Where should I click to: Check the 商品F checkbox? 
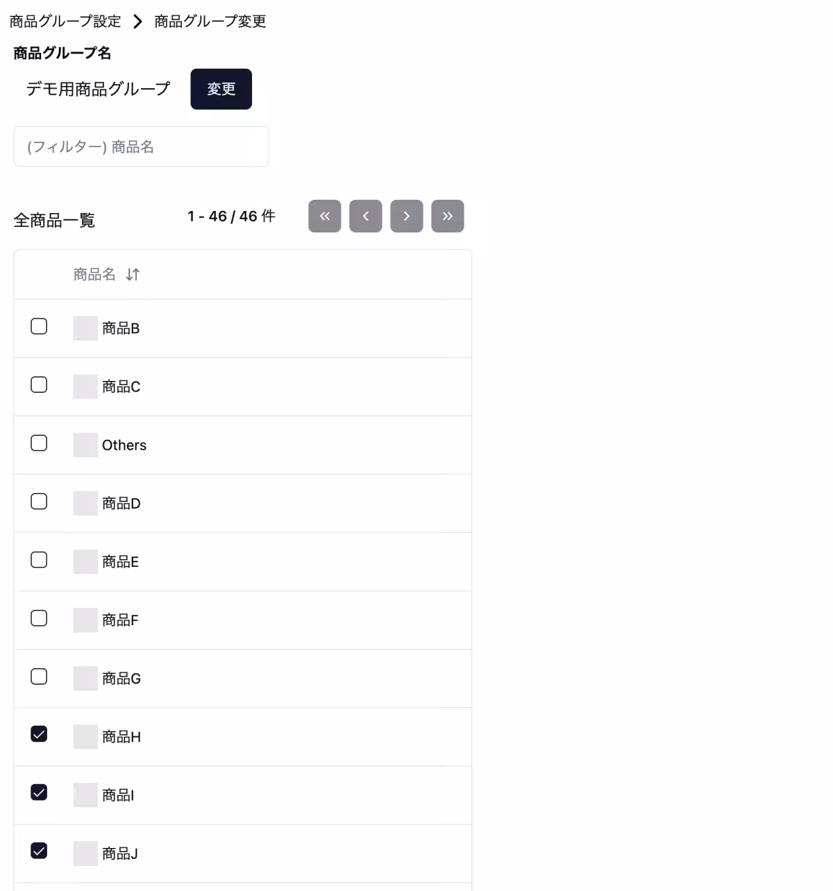pyautogui.click(x=39, y=618)
